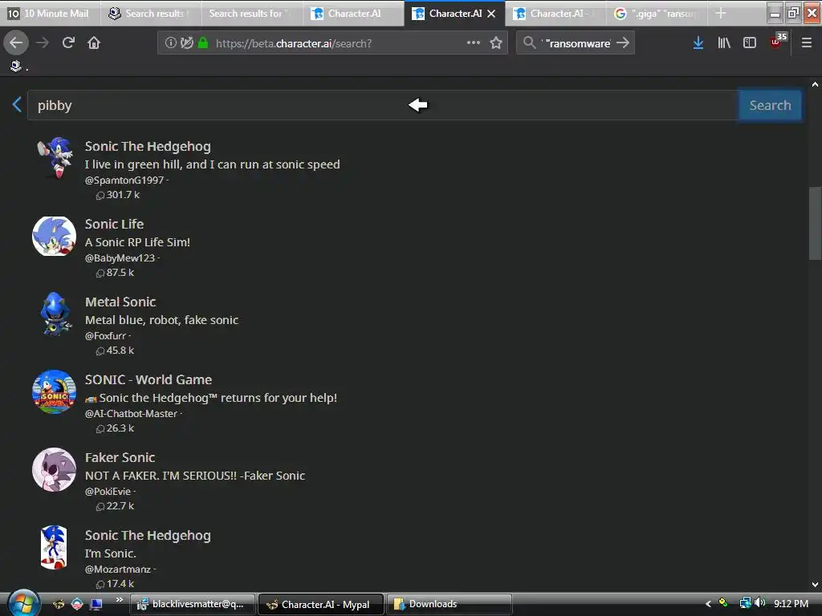Viewport: 822px width, 616px height.
Task: Click scrollbar up arrow
Action: click(815, 84)
